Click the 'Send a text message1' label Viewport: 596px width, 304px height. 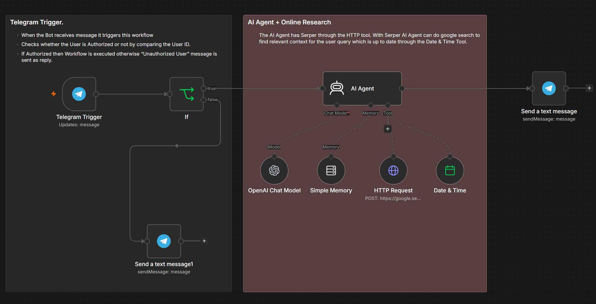164,264
